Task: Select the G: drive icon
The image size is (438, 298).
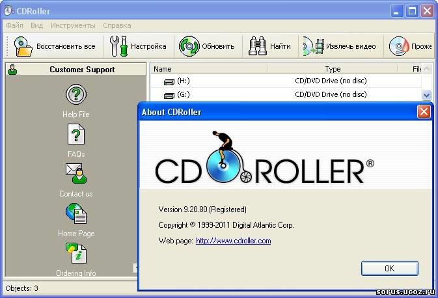Action: pyautogui.click(x=169, y=96)
